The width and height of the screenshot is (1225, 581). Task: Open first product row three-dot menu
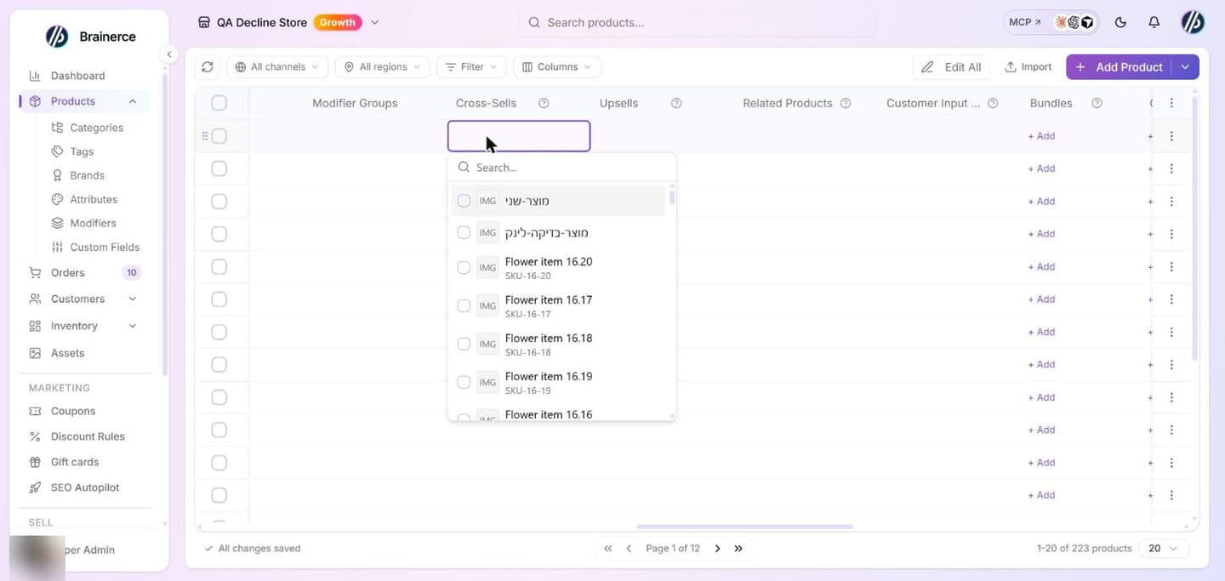click(x=1171, y=136)
